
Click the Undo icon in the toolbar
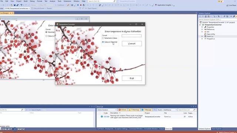coord(21,5)
